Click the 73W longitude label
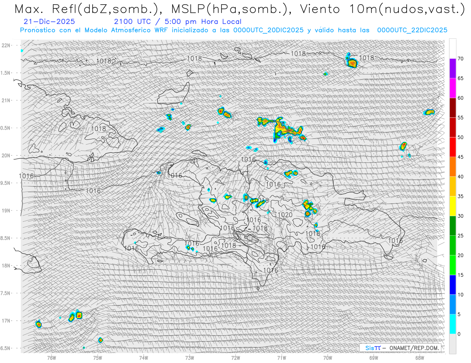Viewport: 471px width, 363px height. (190, 358)
